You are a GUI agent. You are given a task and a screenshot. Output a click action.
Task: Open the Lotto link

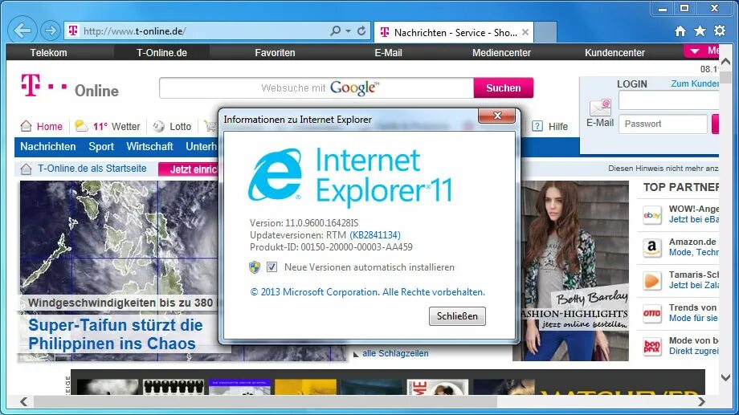coord(180,127)
